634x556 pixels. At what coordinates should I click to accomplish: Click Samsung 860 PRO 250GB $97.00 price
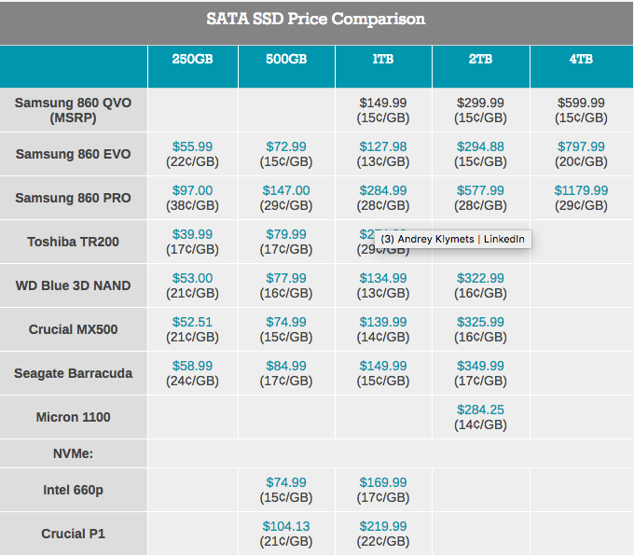(192, 190)
